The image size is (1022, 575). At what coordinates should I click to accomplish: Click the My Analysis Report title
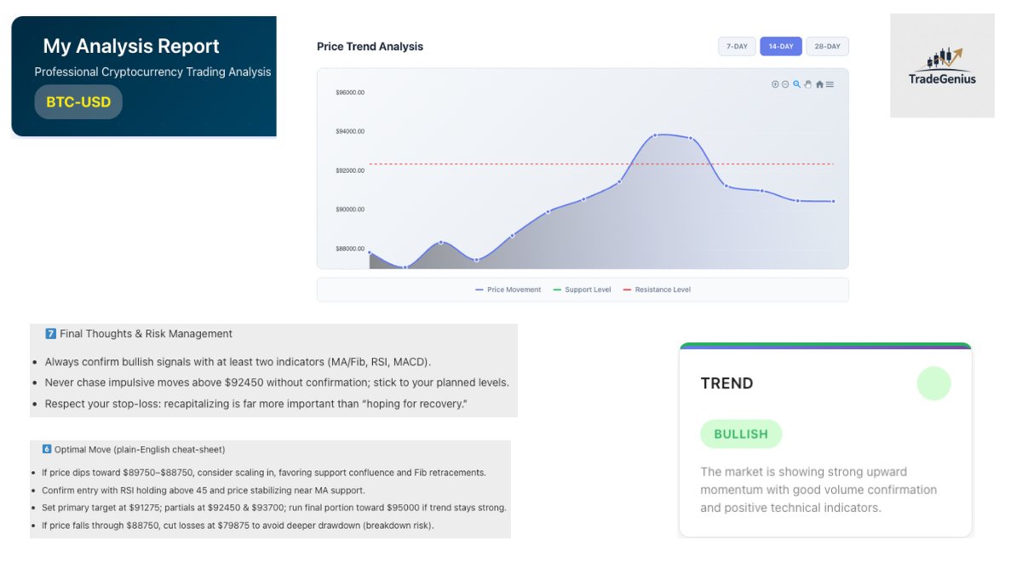point(132,46)
